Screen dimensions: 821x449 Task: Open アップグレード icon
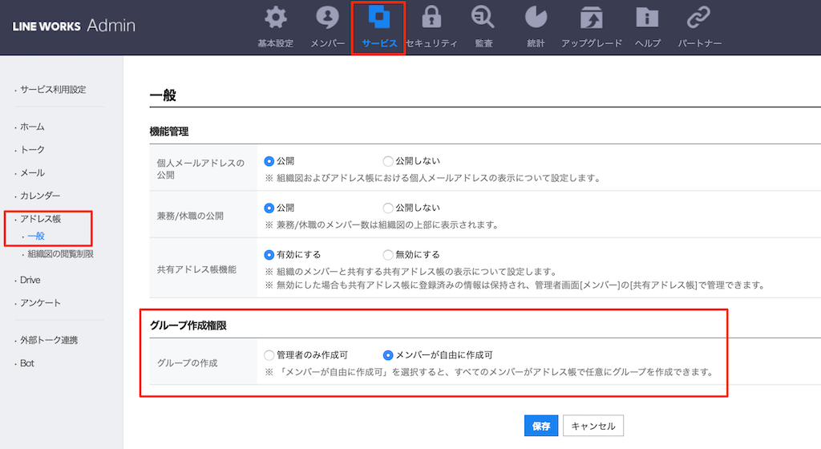tap(592, 18)
